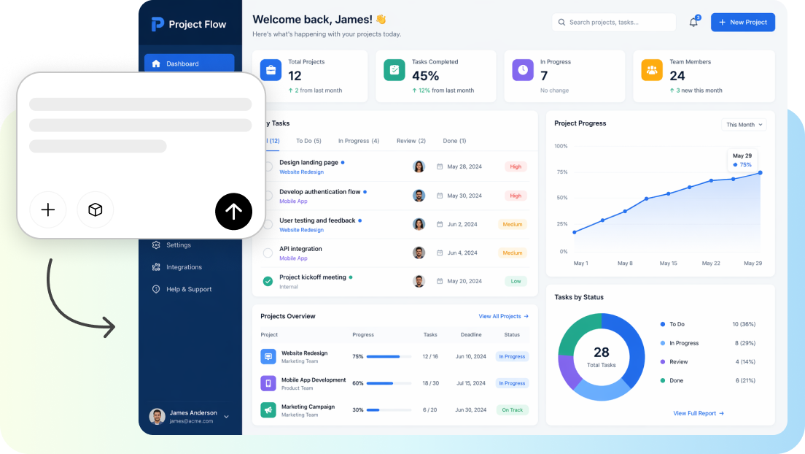Click the Low priority badge
The width and height of the screenshot is (805, 454).
click(x=516, y=281)
